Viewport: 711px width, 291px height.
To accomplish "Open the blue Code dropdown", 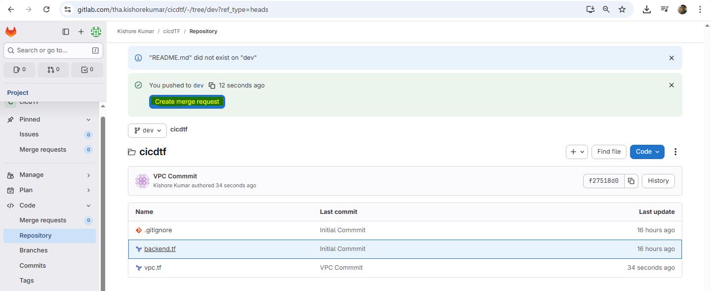I will click(x=647, y=152).
